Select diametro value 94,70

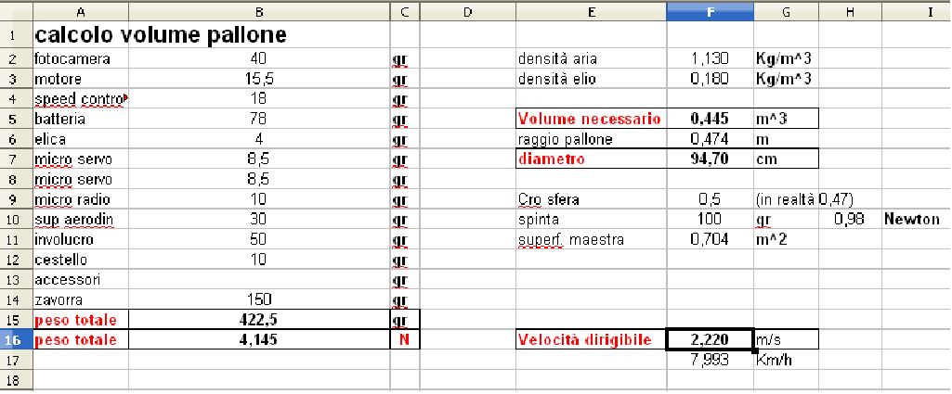710,159
